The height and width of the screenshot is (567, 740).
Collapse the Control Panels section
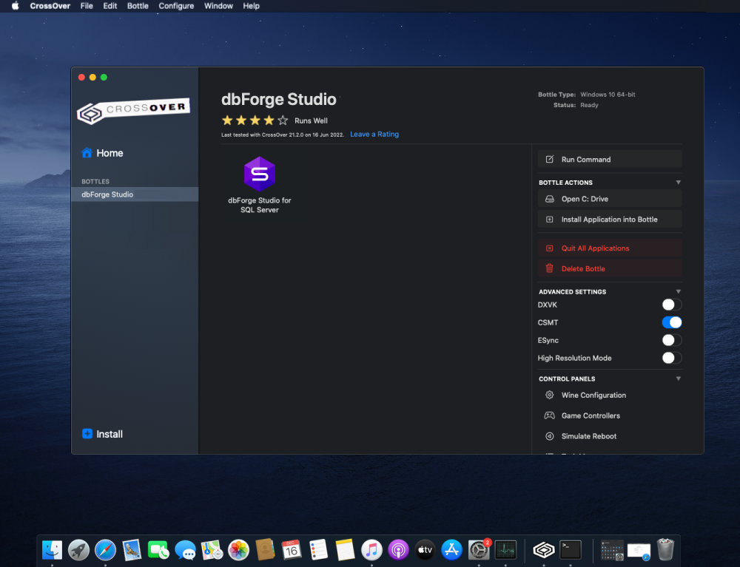tap(678, 378)
